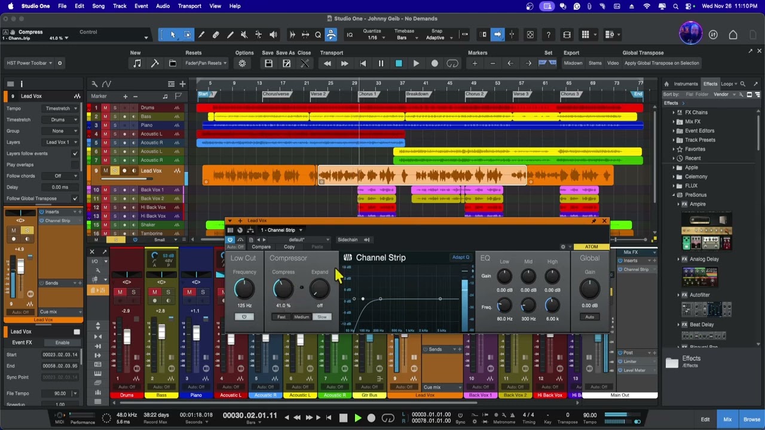
Task: Expand the FX Chains folder
Action: 674,112
